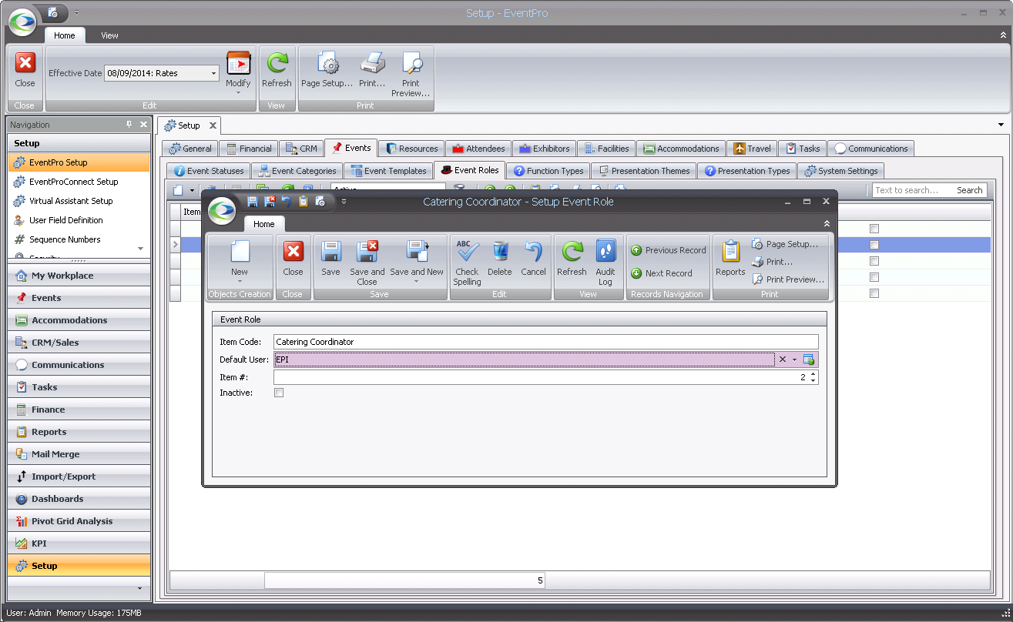The height and width of the screenshot is (622, 1013).
Task: Go to the Next Record
Action: (662, 273)
